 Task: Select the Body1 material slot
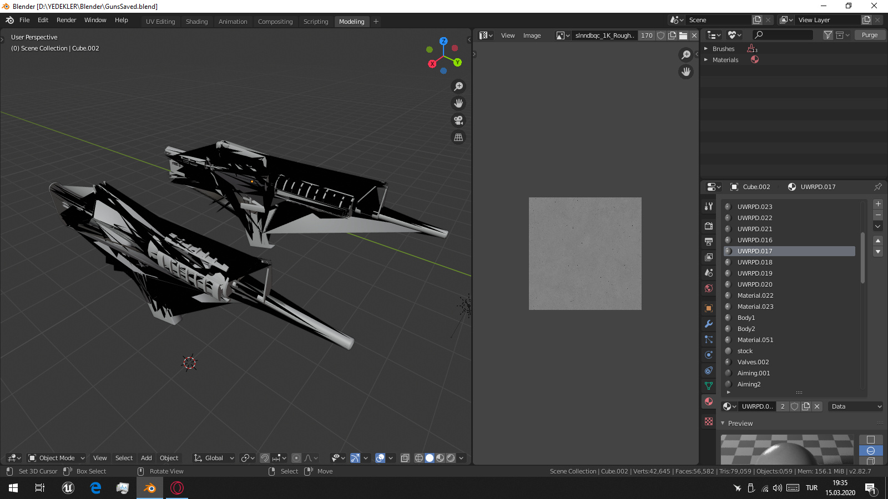[x=746, y=318]
